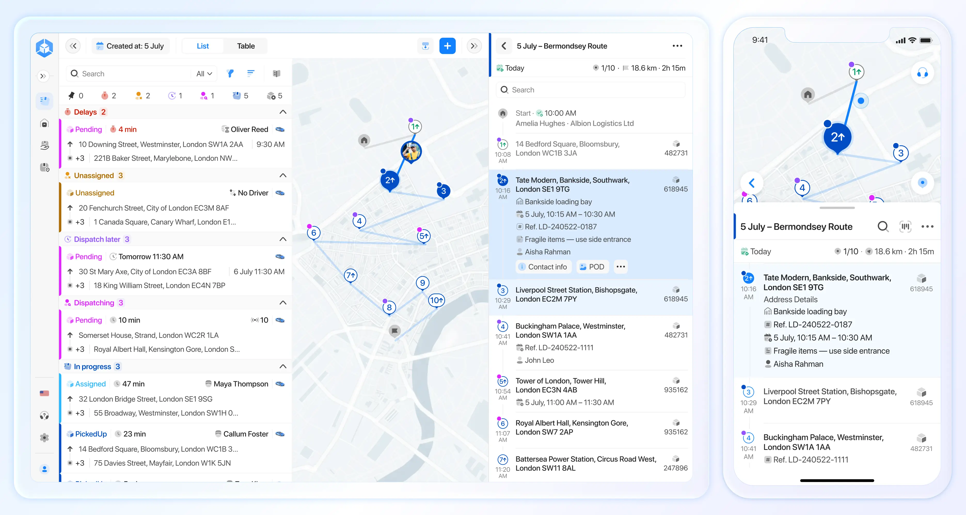Collapse the Unassigned group
This screenshot has height=515, width=966.
coord(283,176)
